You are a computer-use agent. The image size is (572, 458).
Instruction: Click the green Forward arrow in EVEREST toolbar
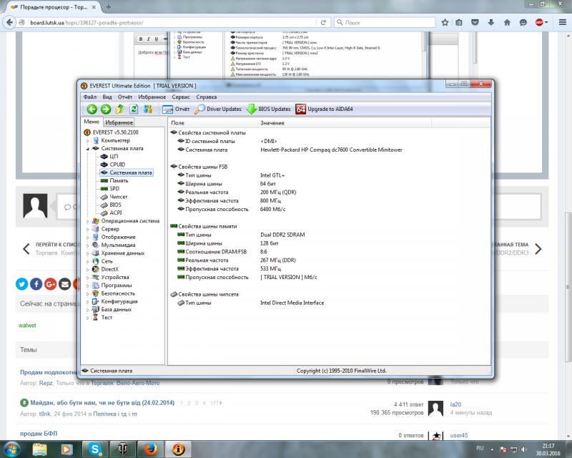[105, 109]
